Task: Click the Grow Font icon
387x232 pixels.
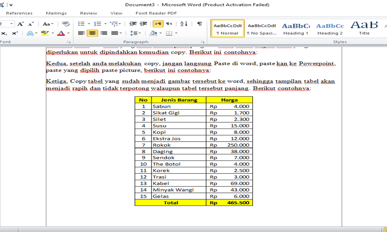Action: point(20,24)
